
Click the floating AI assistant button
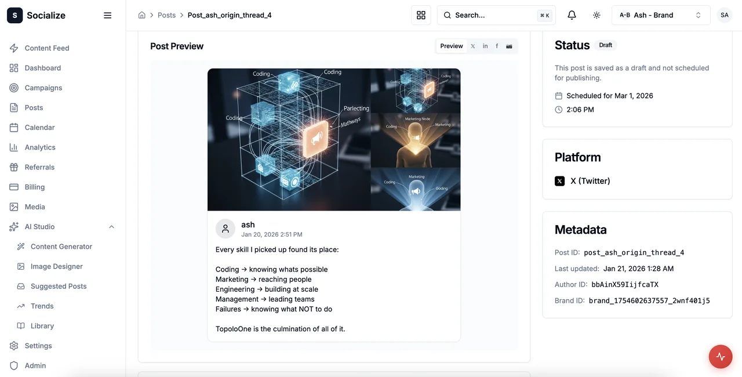721,357
